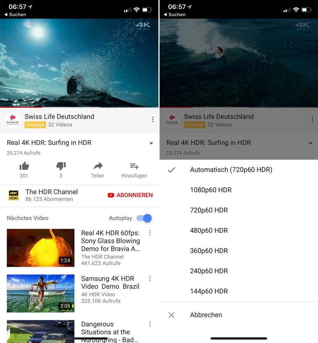Select Automatisch (720p60 HDR) quality option
318x343 pixels.
[231, 170]
